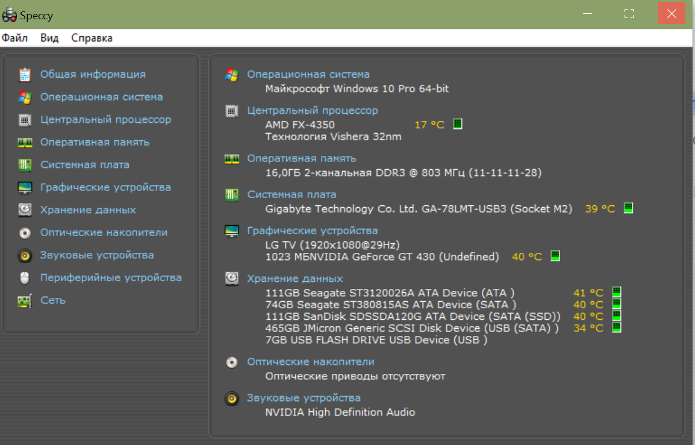Image resolution: width=695 pixels, height=445 pixels.
Task: Click the Центральный процессор chip icon in sidebar
Action: 25,120
